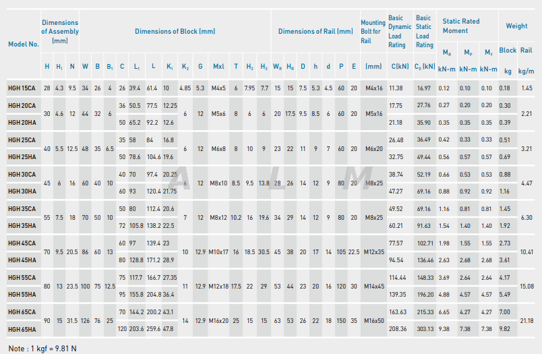Select the Mounting Bolt for Rail header

click(373, 31)
